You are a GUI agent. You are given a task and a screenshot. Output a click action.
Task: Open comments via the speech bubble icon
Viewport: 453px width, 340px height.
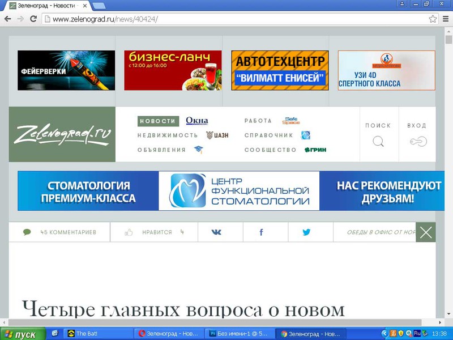27,232
